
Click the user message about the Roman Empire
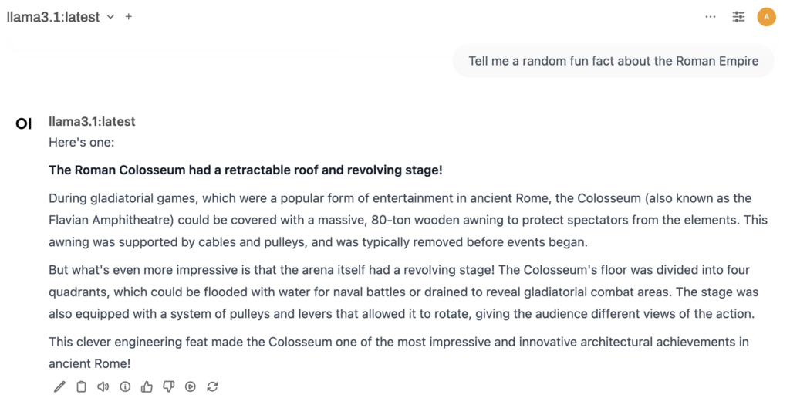point(613,61)
